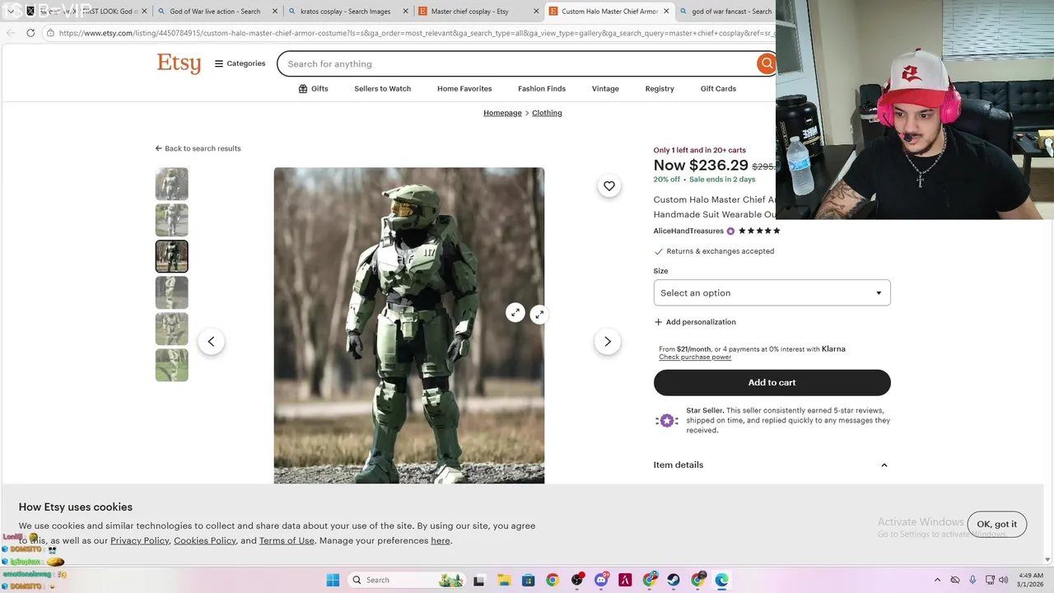This screenshot has width=1054, height=593.
Task: Click the Etsy logo
Action: tap(179, 63)
